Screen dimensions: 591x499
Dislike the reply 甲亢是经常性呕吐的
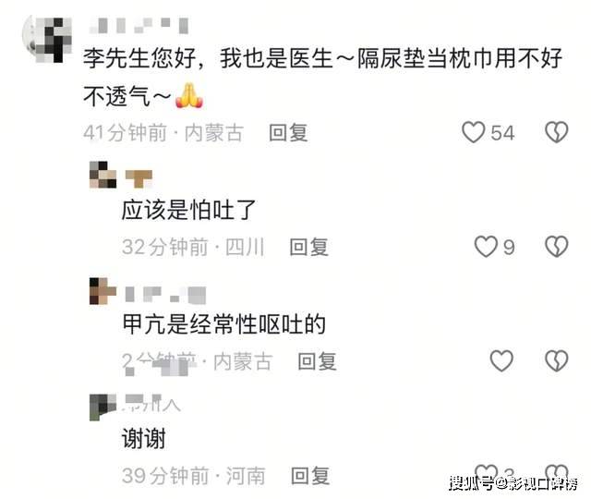pos(556,361)
